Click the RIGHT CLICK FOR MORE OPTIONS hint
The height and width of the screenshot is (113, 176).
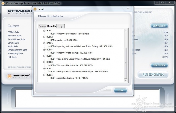point(19,67)
